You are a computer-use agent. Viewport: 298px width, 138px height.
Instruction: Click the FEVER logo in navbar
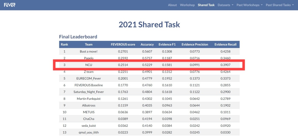[10, 5]
